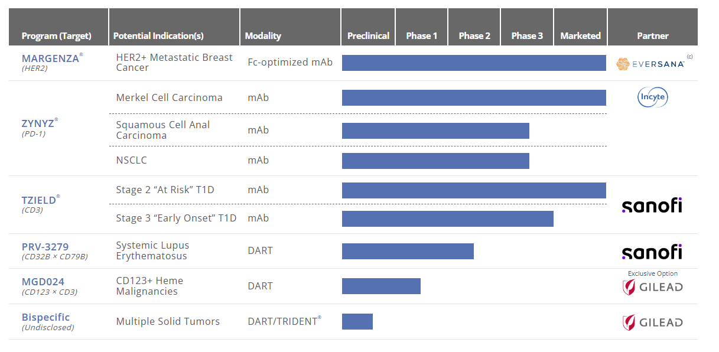Click the Systemic Lupus Erythematosus progress bar
This screenshot has width=719, height=352.
click(408, 251)
